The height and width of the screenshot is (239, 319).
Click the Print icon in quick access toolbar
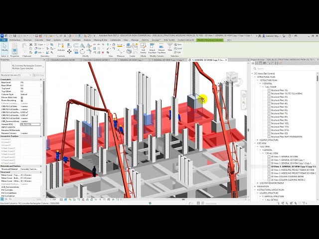(36, 36)
